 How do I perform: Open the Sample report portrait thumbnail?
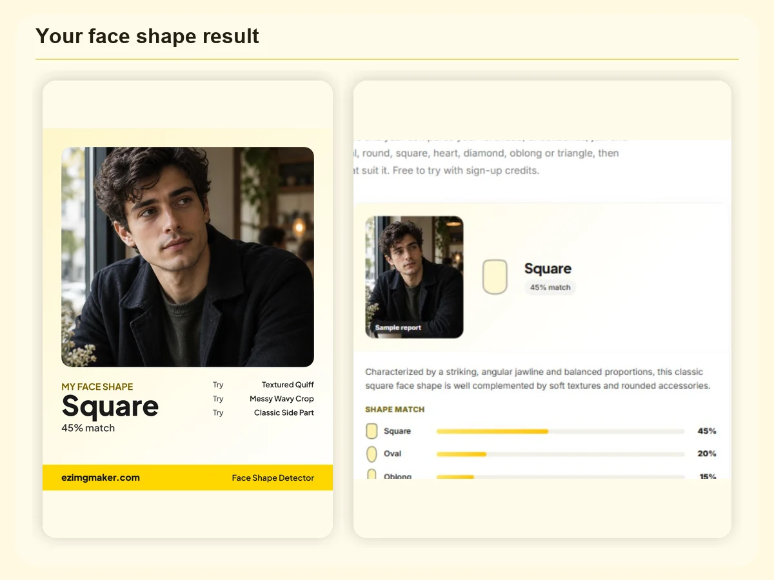pyautogui.click(x=414, y=277)
